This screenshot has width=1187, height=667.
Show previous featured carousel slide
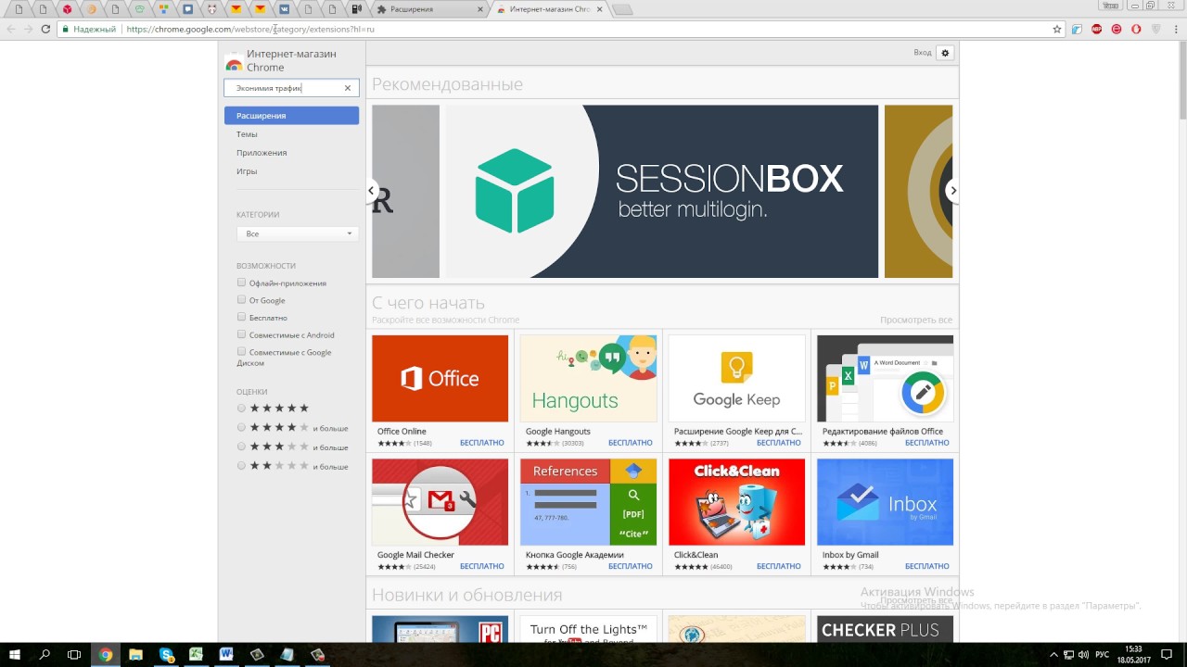coord(371,191)
